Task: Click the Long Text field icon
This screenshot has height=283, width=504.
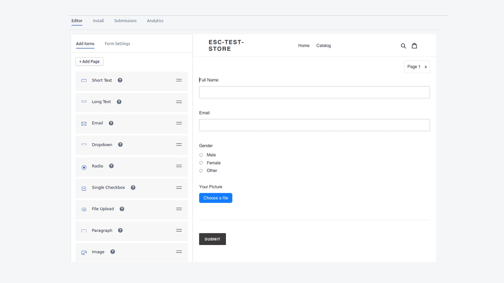Action: tap(84, 102)
